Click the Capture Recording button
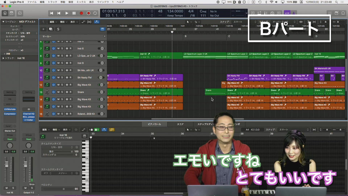The height and width of the screenshot is (196, 348). (x=88, y=13)
